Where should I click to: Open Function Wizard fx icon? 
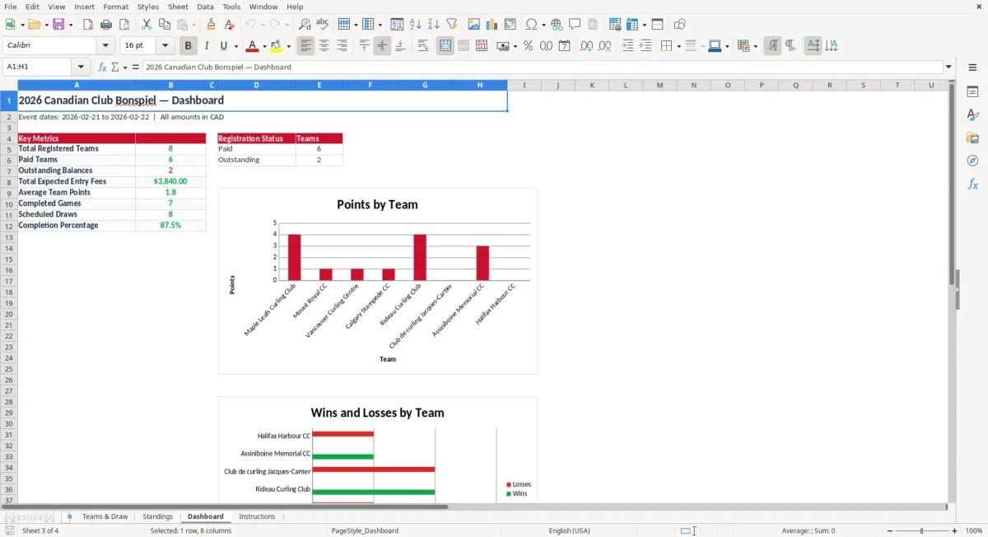click(102, 67)
